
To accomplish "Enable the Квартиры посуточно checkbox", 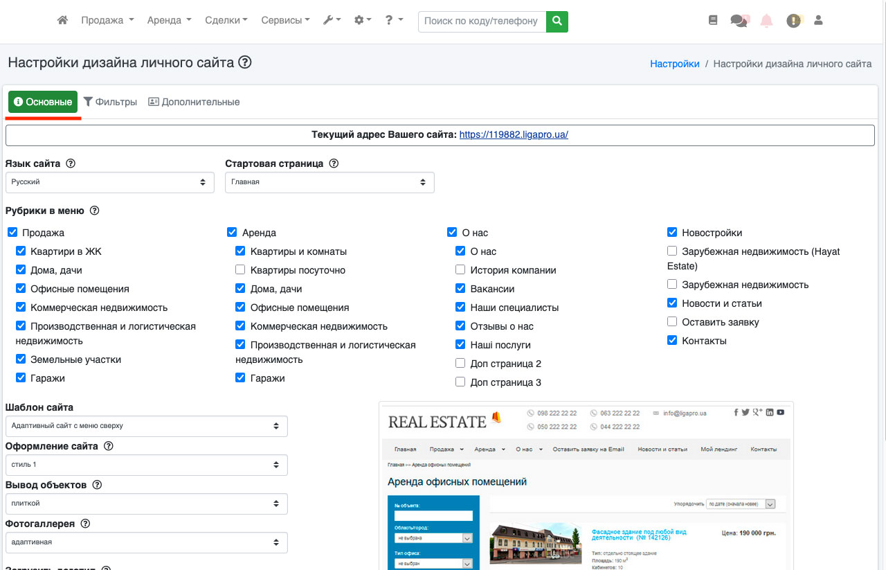I will [240, 270].
